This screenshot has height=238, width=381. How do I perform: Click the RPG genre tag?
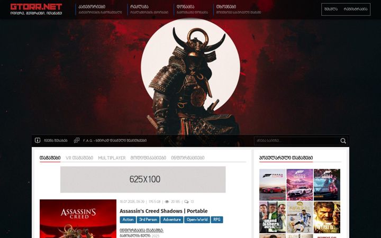click(x=217, y=219)
